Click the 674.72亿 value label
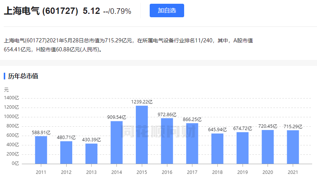317x178 pixels. pos(243,129)
